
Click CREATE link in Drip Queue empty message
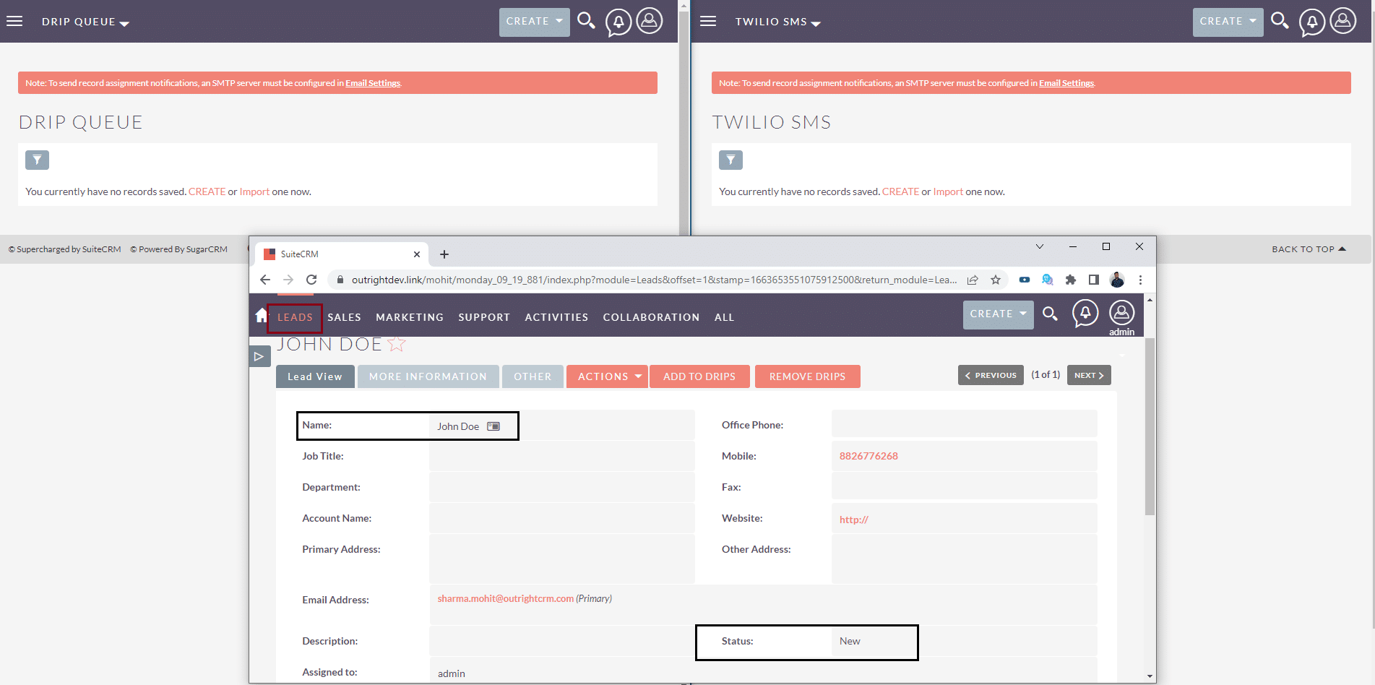[x=207, y=191]
